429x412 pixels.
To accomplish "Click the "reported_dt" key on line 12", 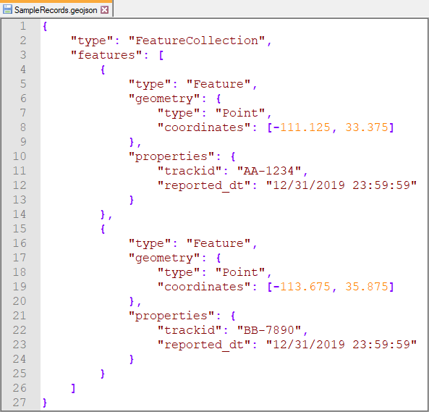I will point(204,185).
